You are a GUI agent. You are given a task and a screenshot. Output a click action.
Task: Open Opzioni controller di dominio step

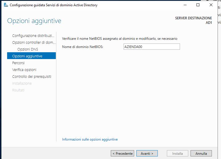[x=34, y=42]
